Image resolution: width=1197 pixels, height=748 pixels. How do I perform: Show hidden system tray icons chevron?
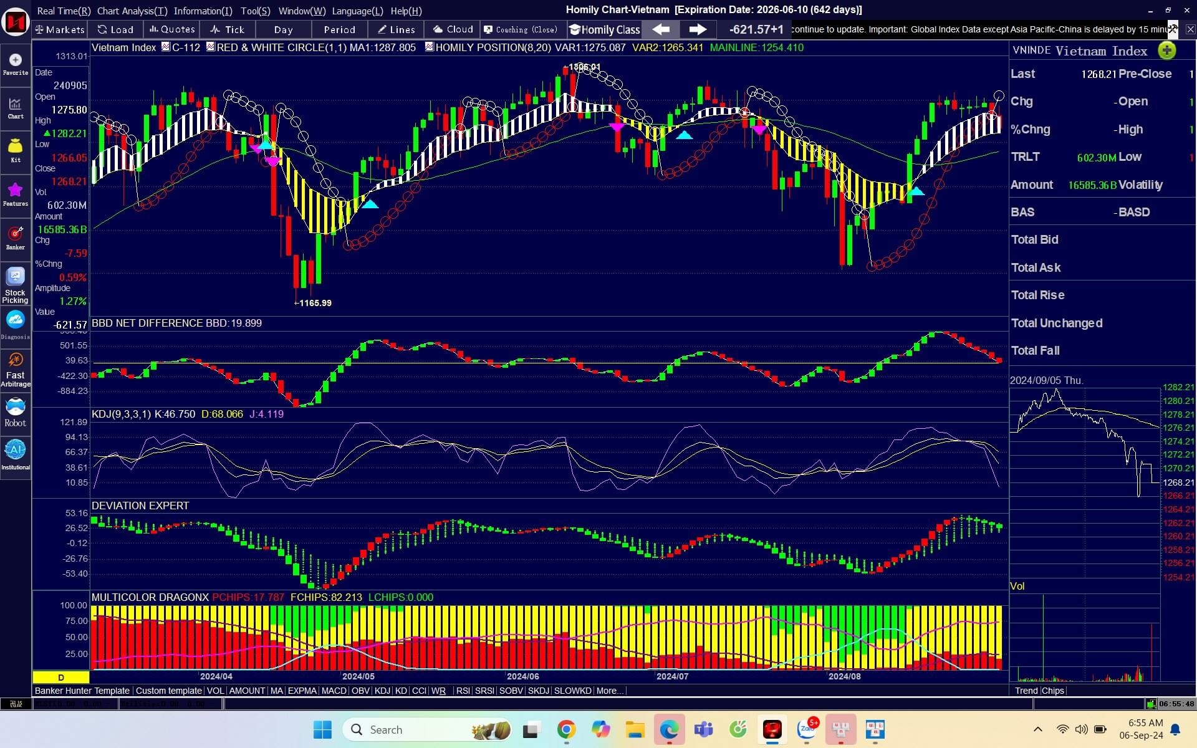click(x=1037, y=729)
